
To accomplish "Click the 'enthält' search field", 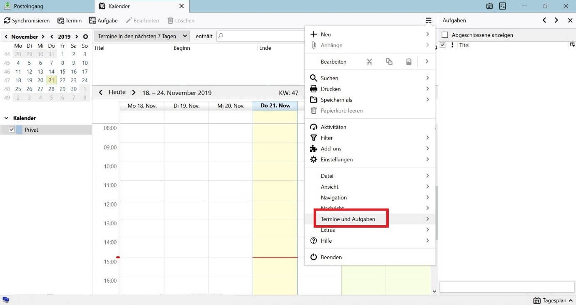I will (261, 36).
